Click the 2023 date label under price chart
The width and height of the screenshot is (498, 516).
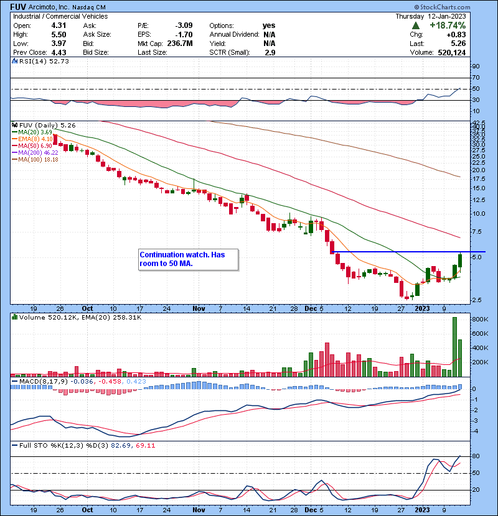click(422, 309)
